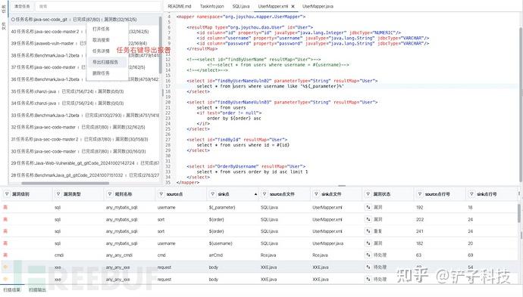Close the UserMapper.xml tab
This screenshot has width=523, height=297.
pos(293,6)
